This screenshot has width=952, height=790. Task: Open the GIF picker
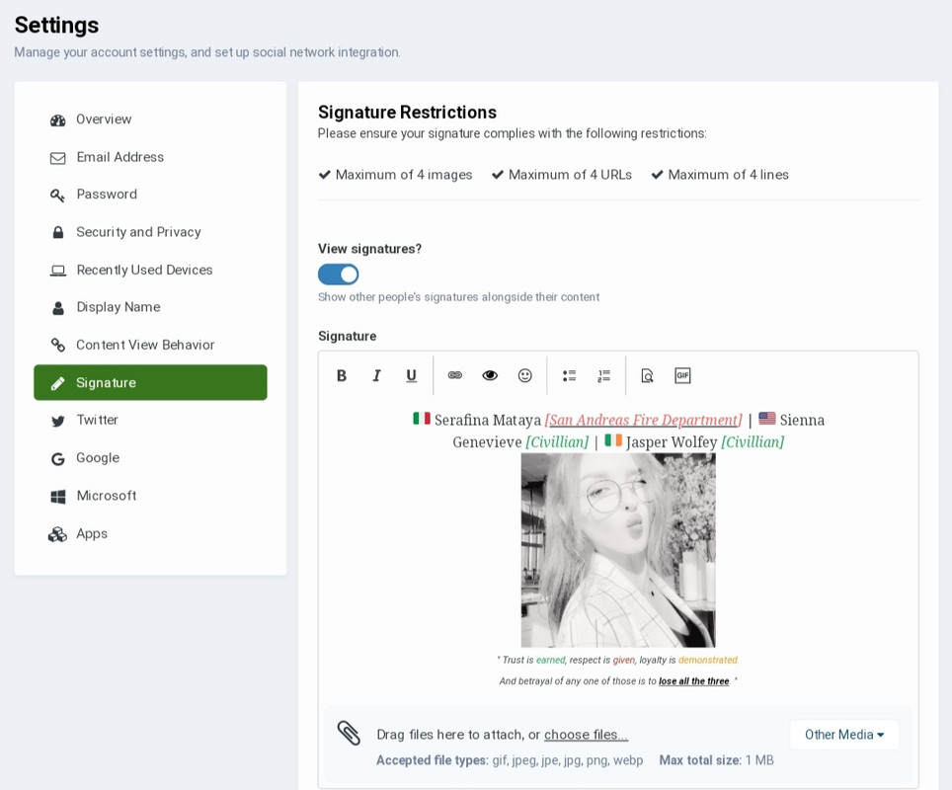point(682,376)
